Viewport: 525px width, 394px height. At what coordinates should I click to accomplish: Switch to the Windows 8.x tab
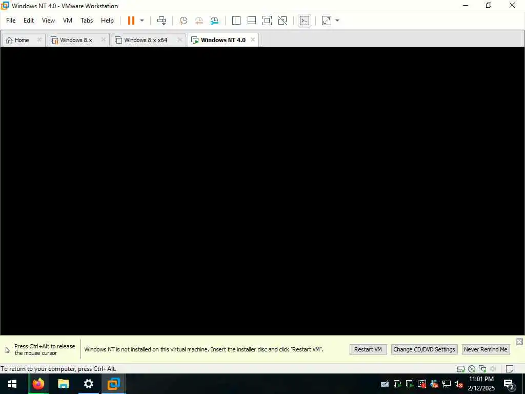(x=76, y=40)
